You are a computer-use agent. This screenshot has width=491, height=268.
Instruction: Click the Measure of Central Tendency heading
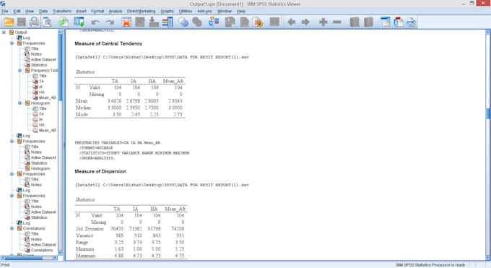[108, 43]
